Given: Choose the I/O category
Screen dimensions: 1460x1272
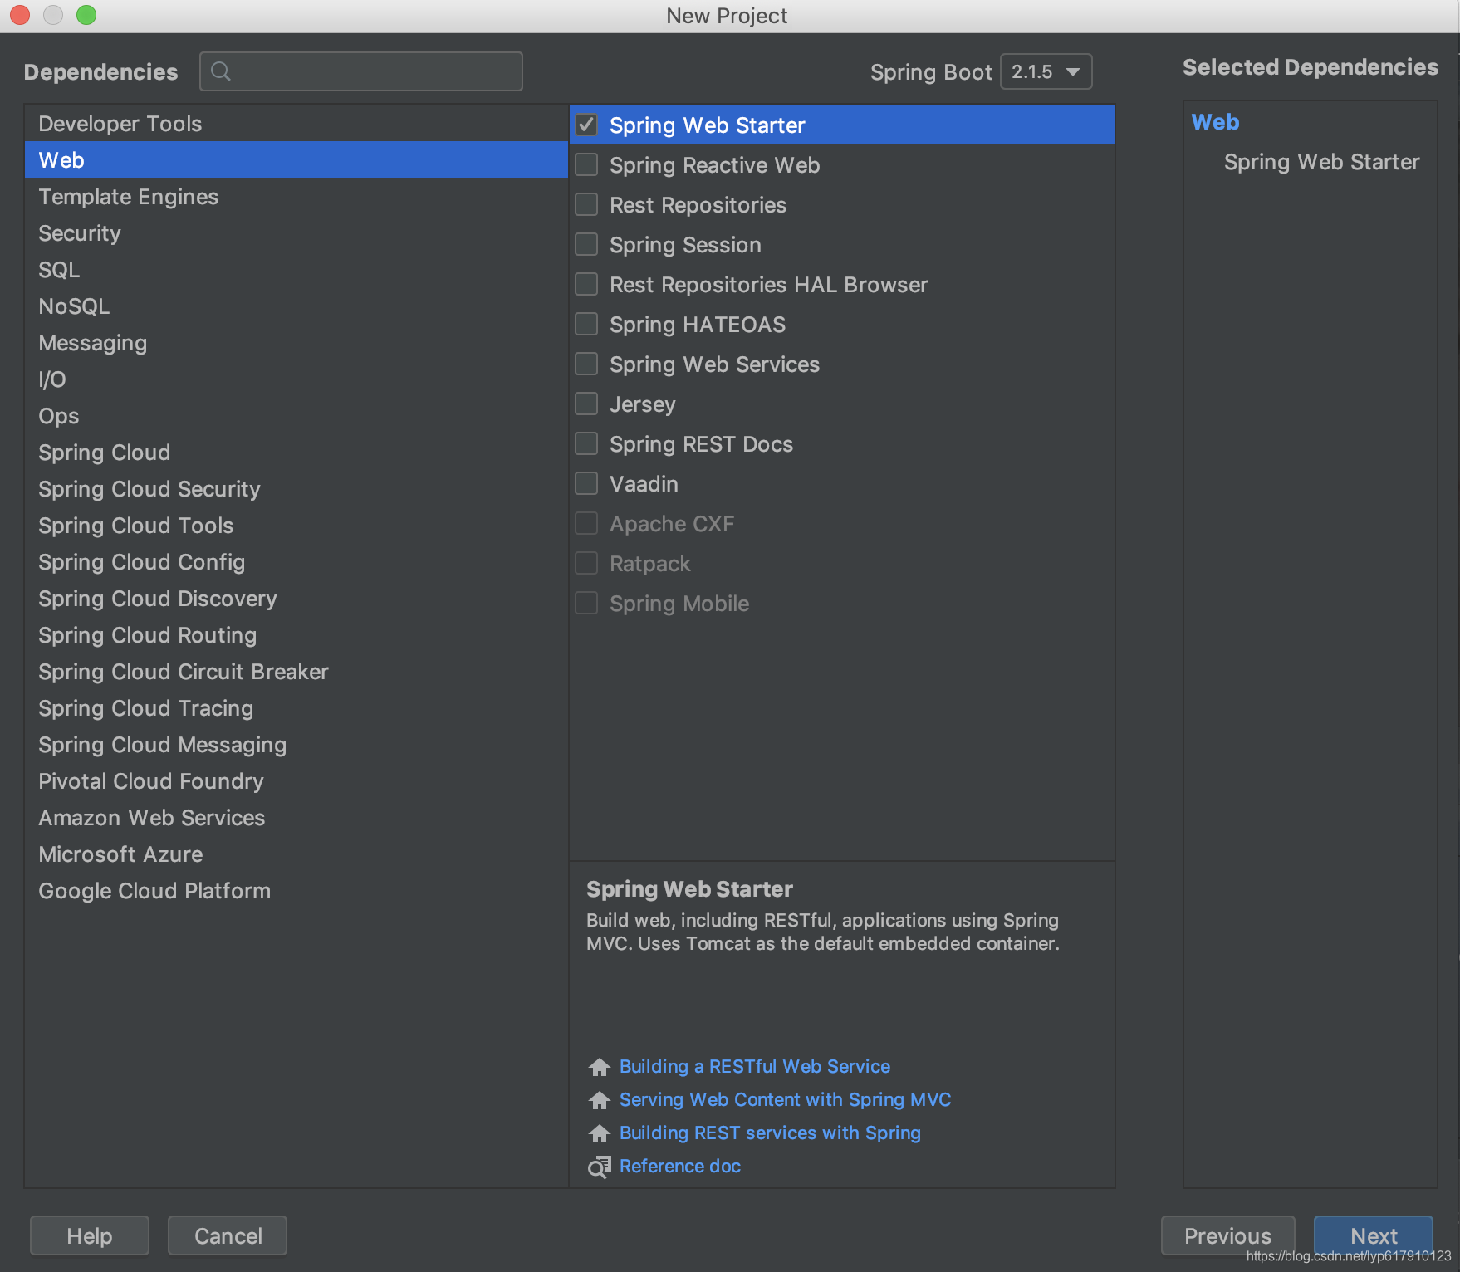Looking at the screenshot, I should 296,379.
